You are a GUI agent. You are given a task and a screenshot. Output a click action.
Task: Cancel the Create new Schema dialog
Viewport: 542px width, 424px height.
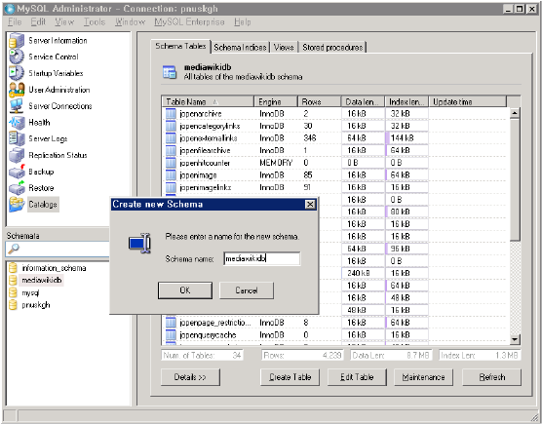click(x=247, y=290)
